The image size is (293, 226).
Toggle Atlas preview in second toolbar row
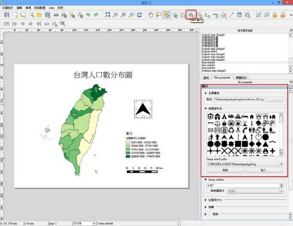tap(7, 24)
